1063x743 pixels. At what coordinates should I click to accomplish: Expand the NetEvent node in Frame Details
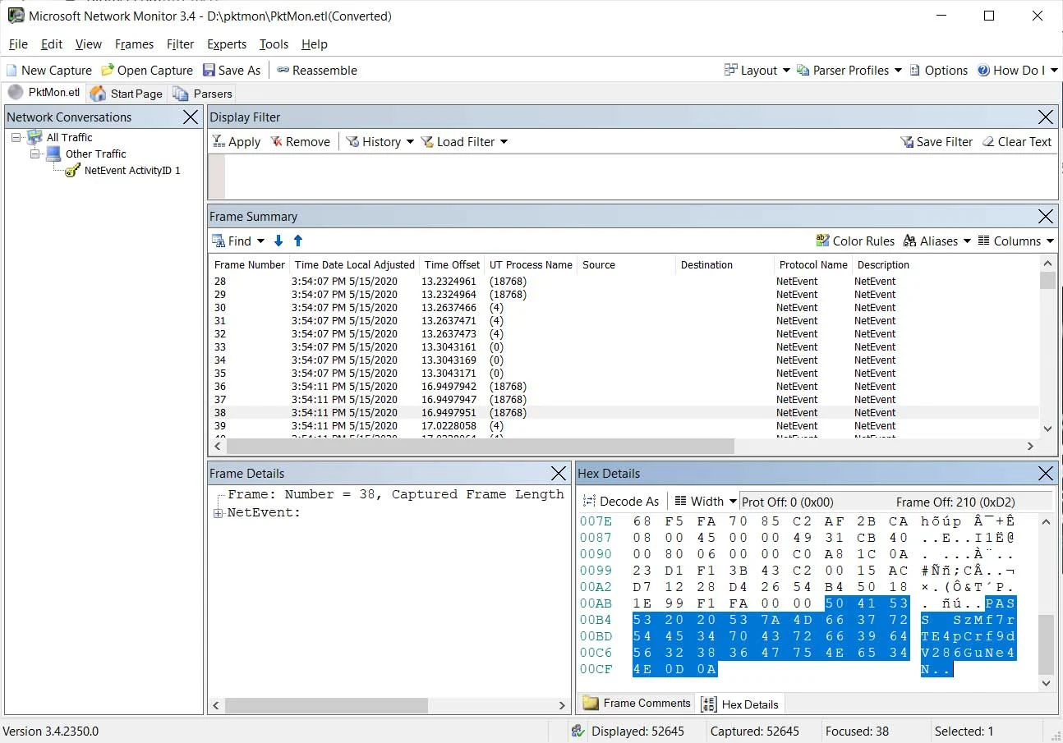[x=219, y=513]
